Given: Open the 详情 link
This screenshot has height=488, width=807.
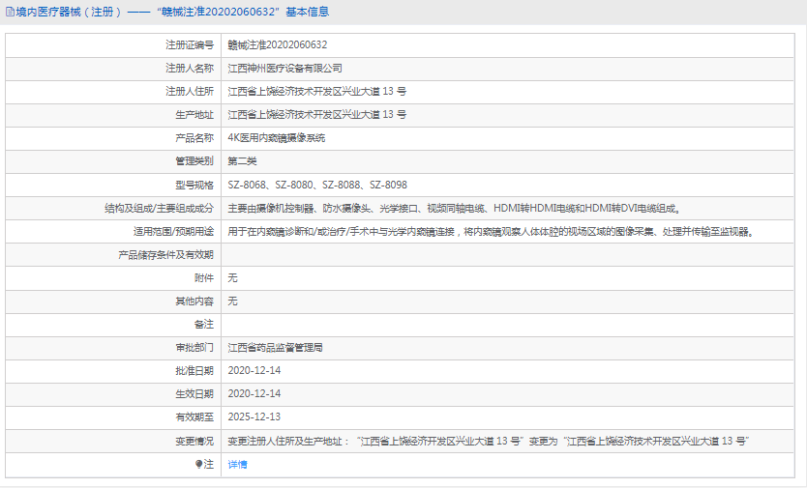Looking at the screenshot, I should coord(237,465).
